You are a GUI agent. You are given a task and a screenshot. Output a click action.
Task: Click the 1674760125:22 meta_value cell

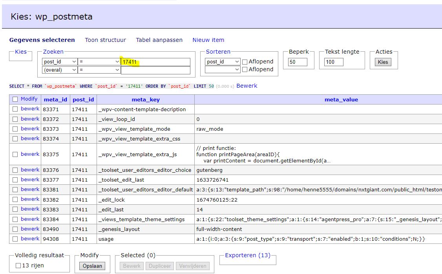pos(318,200)
